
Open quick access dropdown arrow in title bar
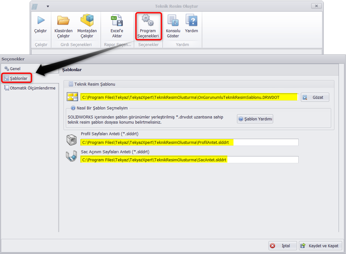tap(48, 6)
